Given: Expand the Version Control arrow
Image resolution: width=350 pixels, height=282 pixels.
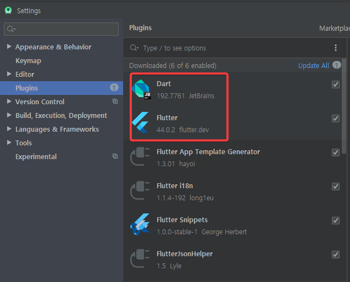Looking at the screenshot, I should [9, 101].
